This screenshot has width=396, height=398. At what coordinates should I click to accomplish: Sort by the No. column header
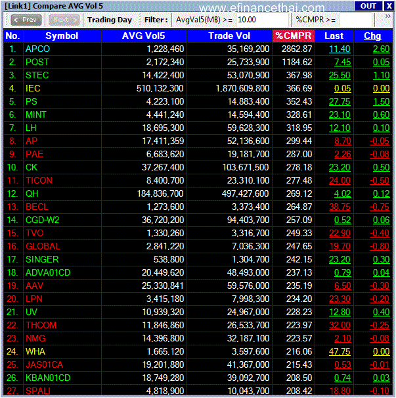(x=13, y=36)
